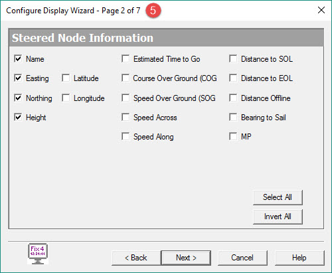This screenshot has width=332, height=273.
Task: Uncheck the Northing checkbox
Action: tap(18, 98)
